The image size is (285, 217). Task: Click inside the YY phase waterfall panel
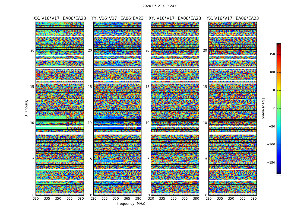tap(118, 108)
